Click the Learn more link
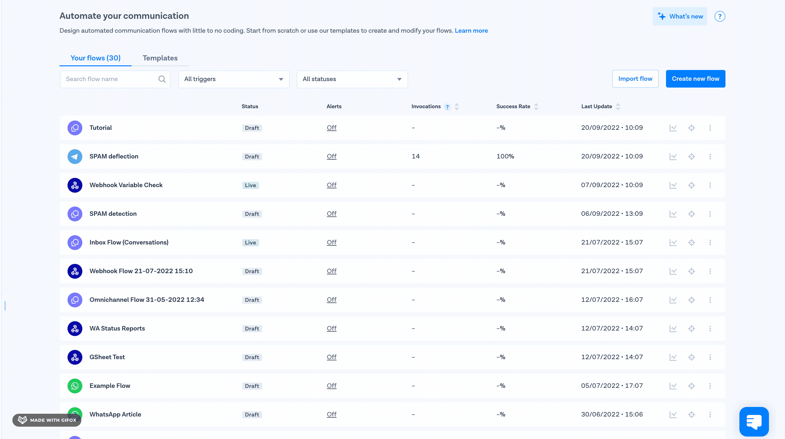This screenshot has width=785, height=439. click(471, 31)
